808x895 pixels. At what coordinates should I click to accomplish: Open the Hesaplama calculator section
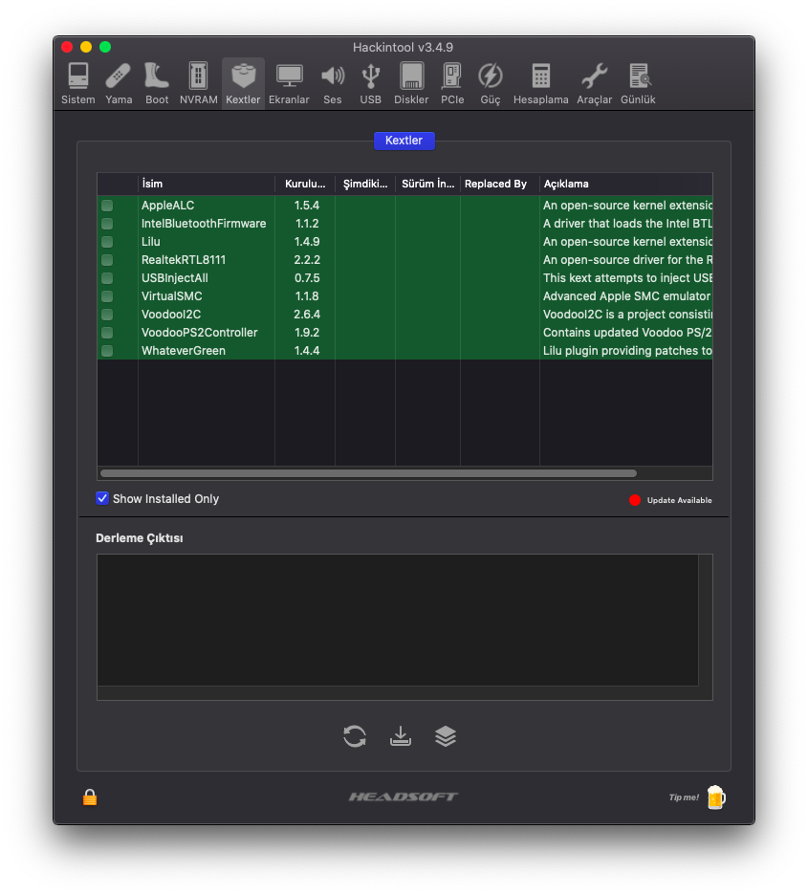click(541, 83)
